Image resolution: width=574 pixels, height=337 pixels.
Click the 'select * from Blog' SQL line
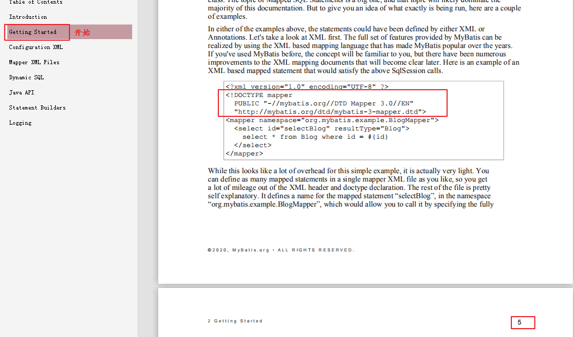tap(315, 137)
